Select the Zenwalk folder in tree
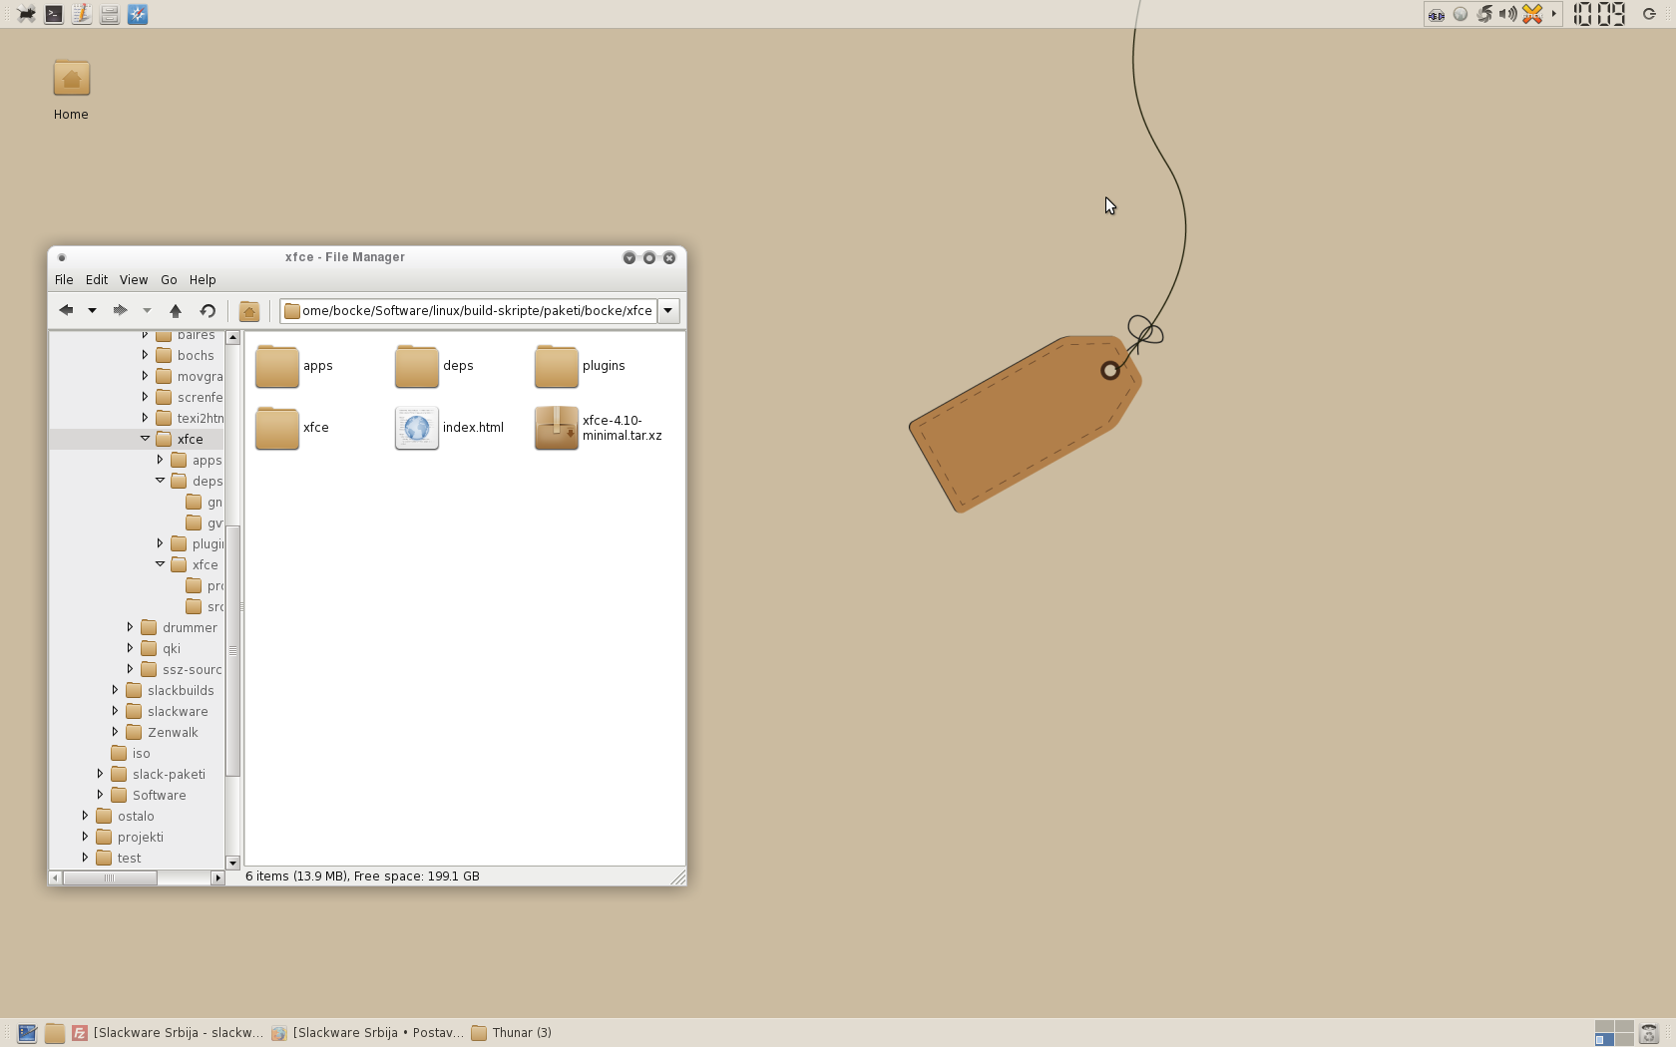 tap(173, 732)
